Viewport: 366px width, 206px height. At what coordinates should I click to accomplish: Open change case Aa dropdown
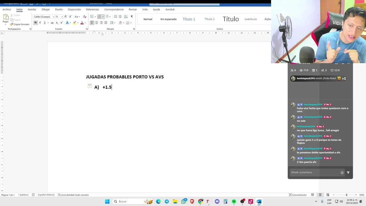[x=77, y=17]
